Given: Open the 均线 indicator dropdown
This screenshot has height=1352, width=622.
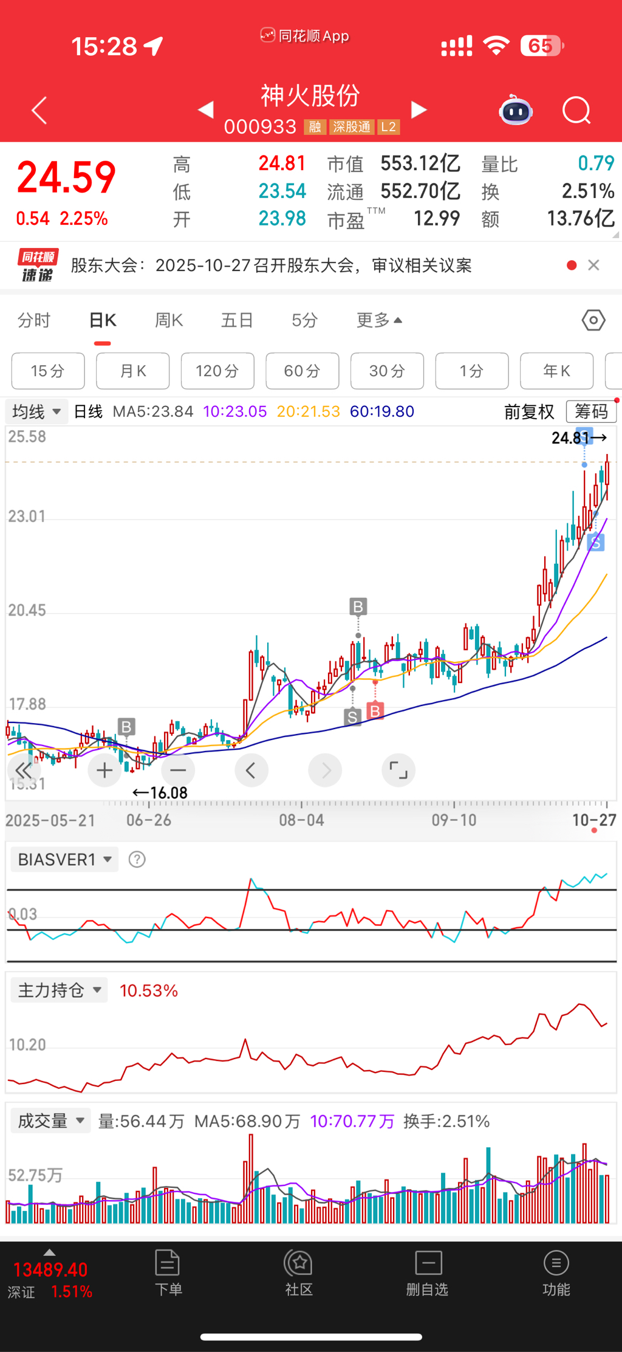Looking at the screenshot, I should tap(36, 411).
